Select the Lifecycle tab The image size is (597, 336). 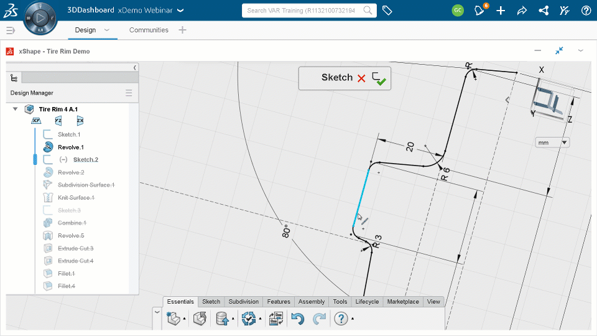367,302
